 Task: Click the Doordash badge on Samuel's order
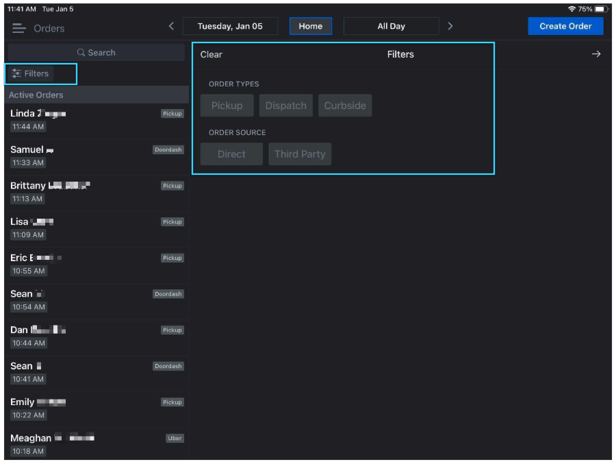(x=168, y=149)
